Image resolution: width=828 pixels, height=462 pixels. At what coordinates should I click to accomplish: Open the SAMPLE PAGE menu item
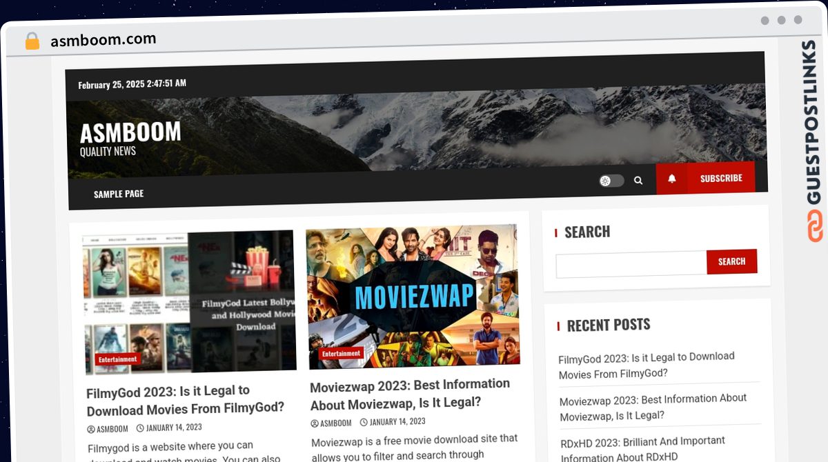point(119,194)
